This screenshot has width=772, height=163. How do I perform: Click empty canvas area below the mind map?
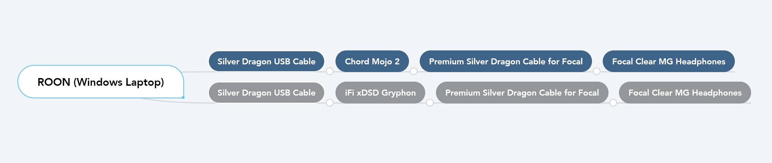386,137
